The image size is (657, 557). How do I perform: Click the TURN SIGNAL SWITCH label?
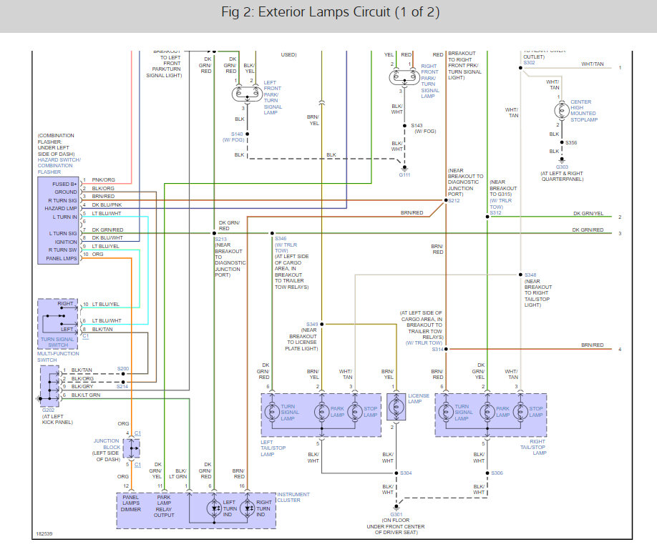57,342
